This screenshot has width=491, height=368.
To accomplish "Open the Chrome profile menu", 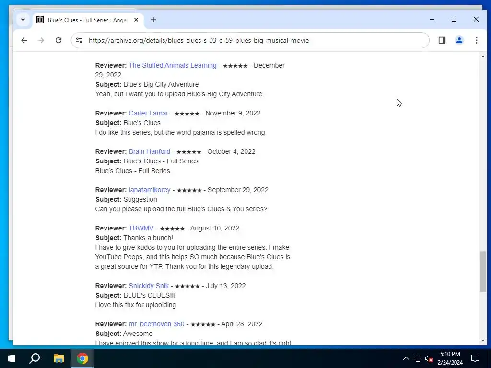I will [x=459, y=40].
